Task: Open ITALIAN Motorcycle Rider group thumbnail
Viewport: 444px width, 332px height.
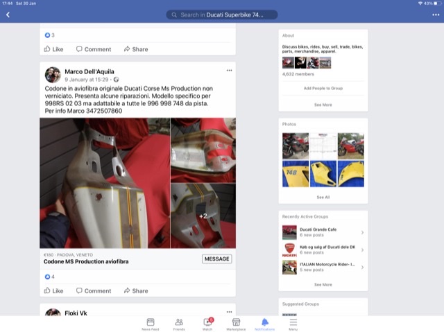Action: tap(289, 268)
